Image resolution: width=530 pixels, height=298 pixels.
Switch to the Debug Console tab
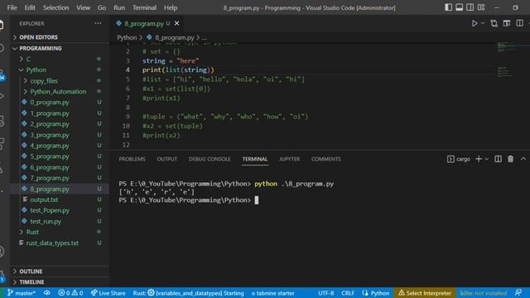[x=210, y=159]
